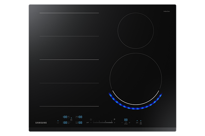205x136 pixels.
Task: Toggle the pause/resume icon
Action: (137, 122)
